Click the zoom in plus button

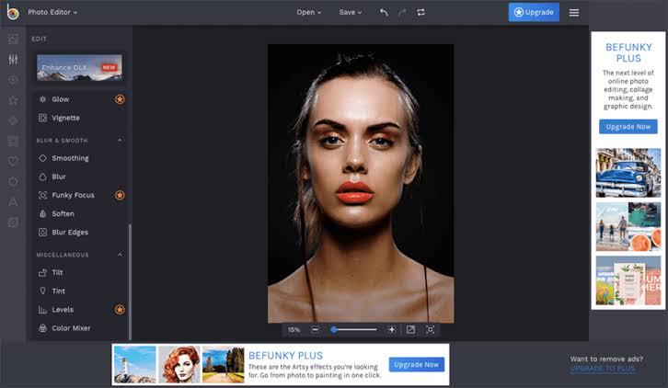[x=392, y=329]
